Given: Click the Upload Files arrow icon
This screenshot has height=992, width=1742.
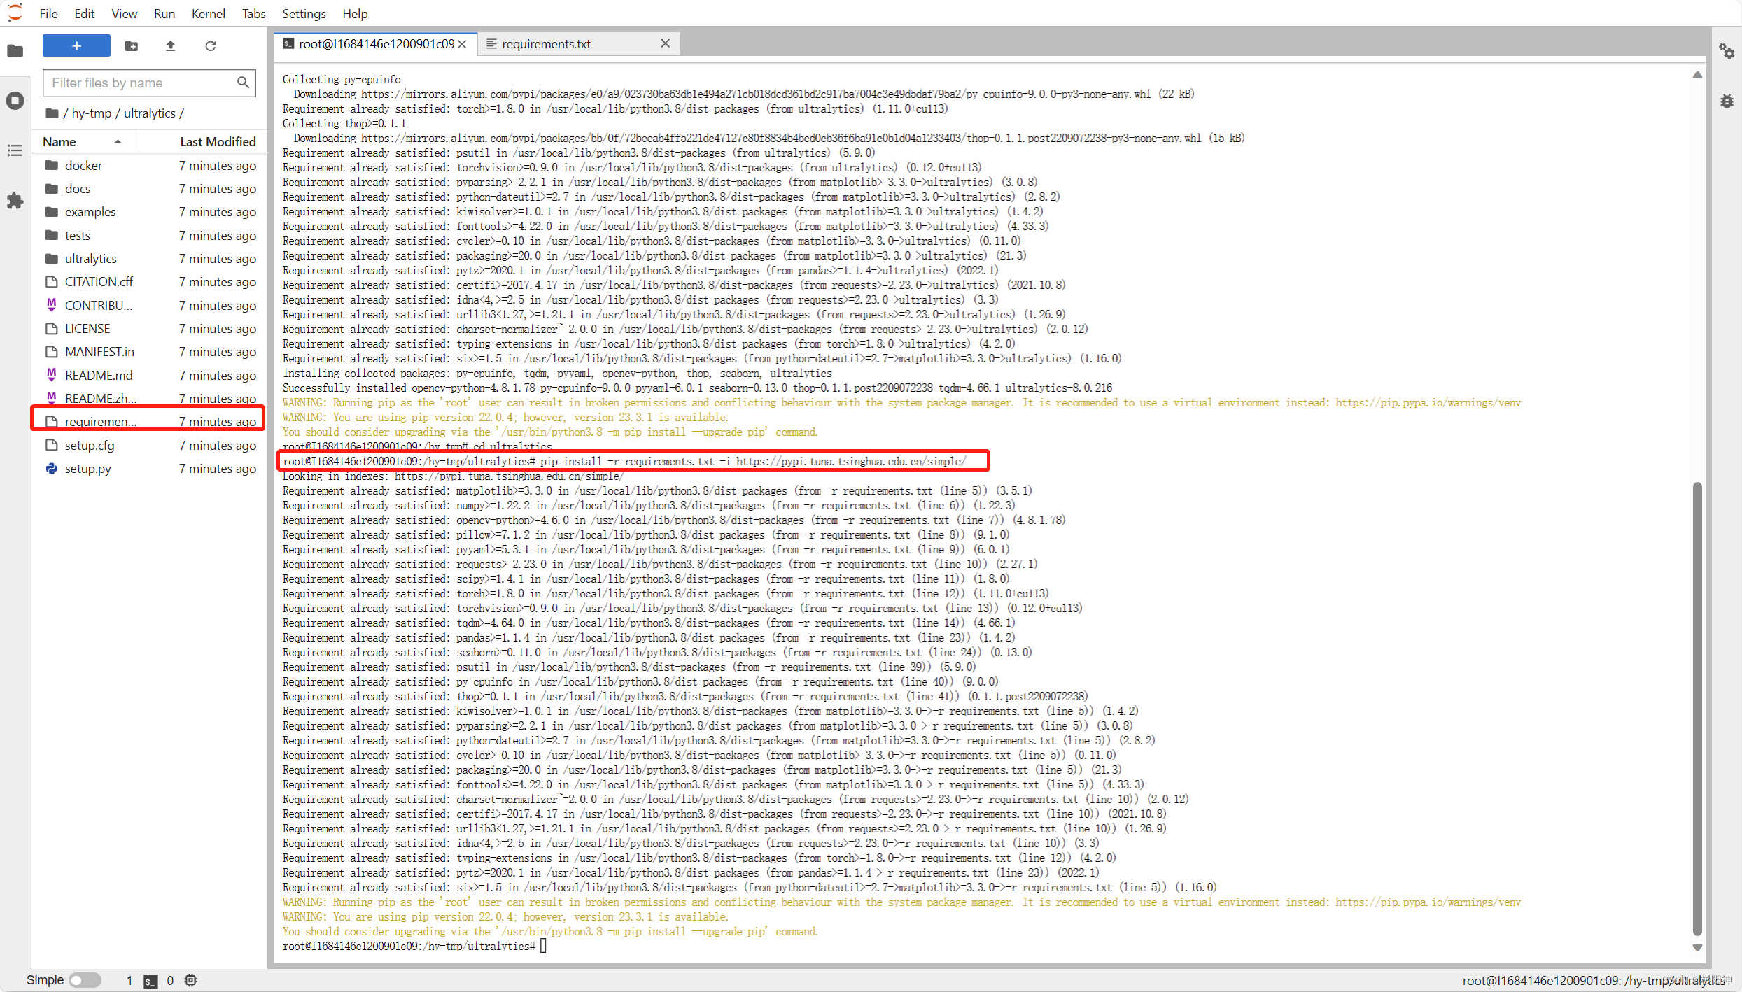Looking at the screenshot, I should (x=170, y=45).
